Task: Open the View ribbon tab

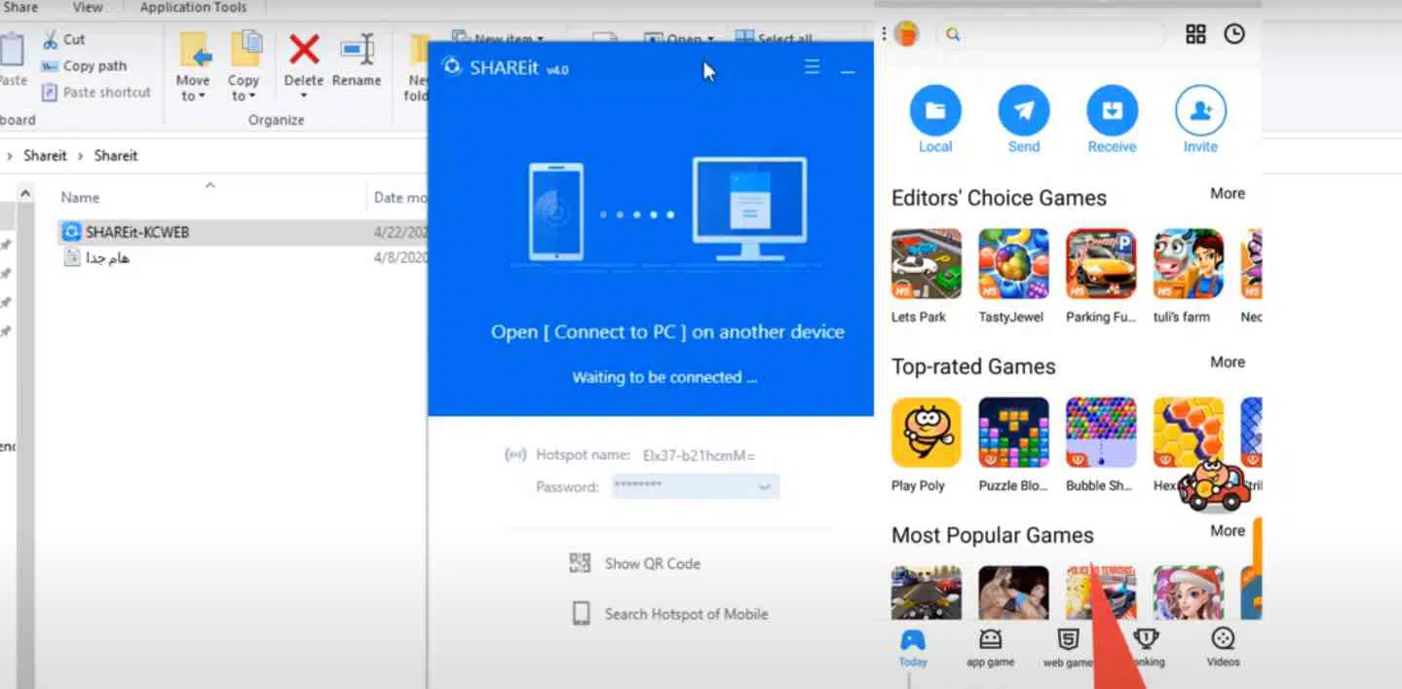Action: click(x=88, y=8)
